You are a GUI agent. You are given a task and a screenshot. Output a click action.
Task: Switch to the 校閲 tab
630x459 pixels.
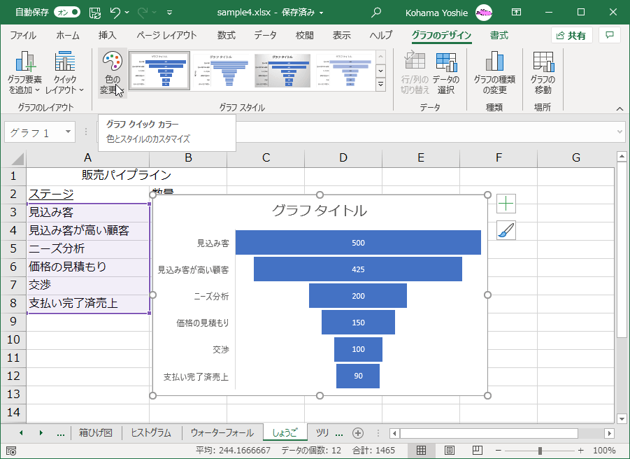click(305, 36)
